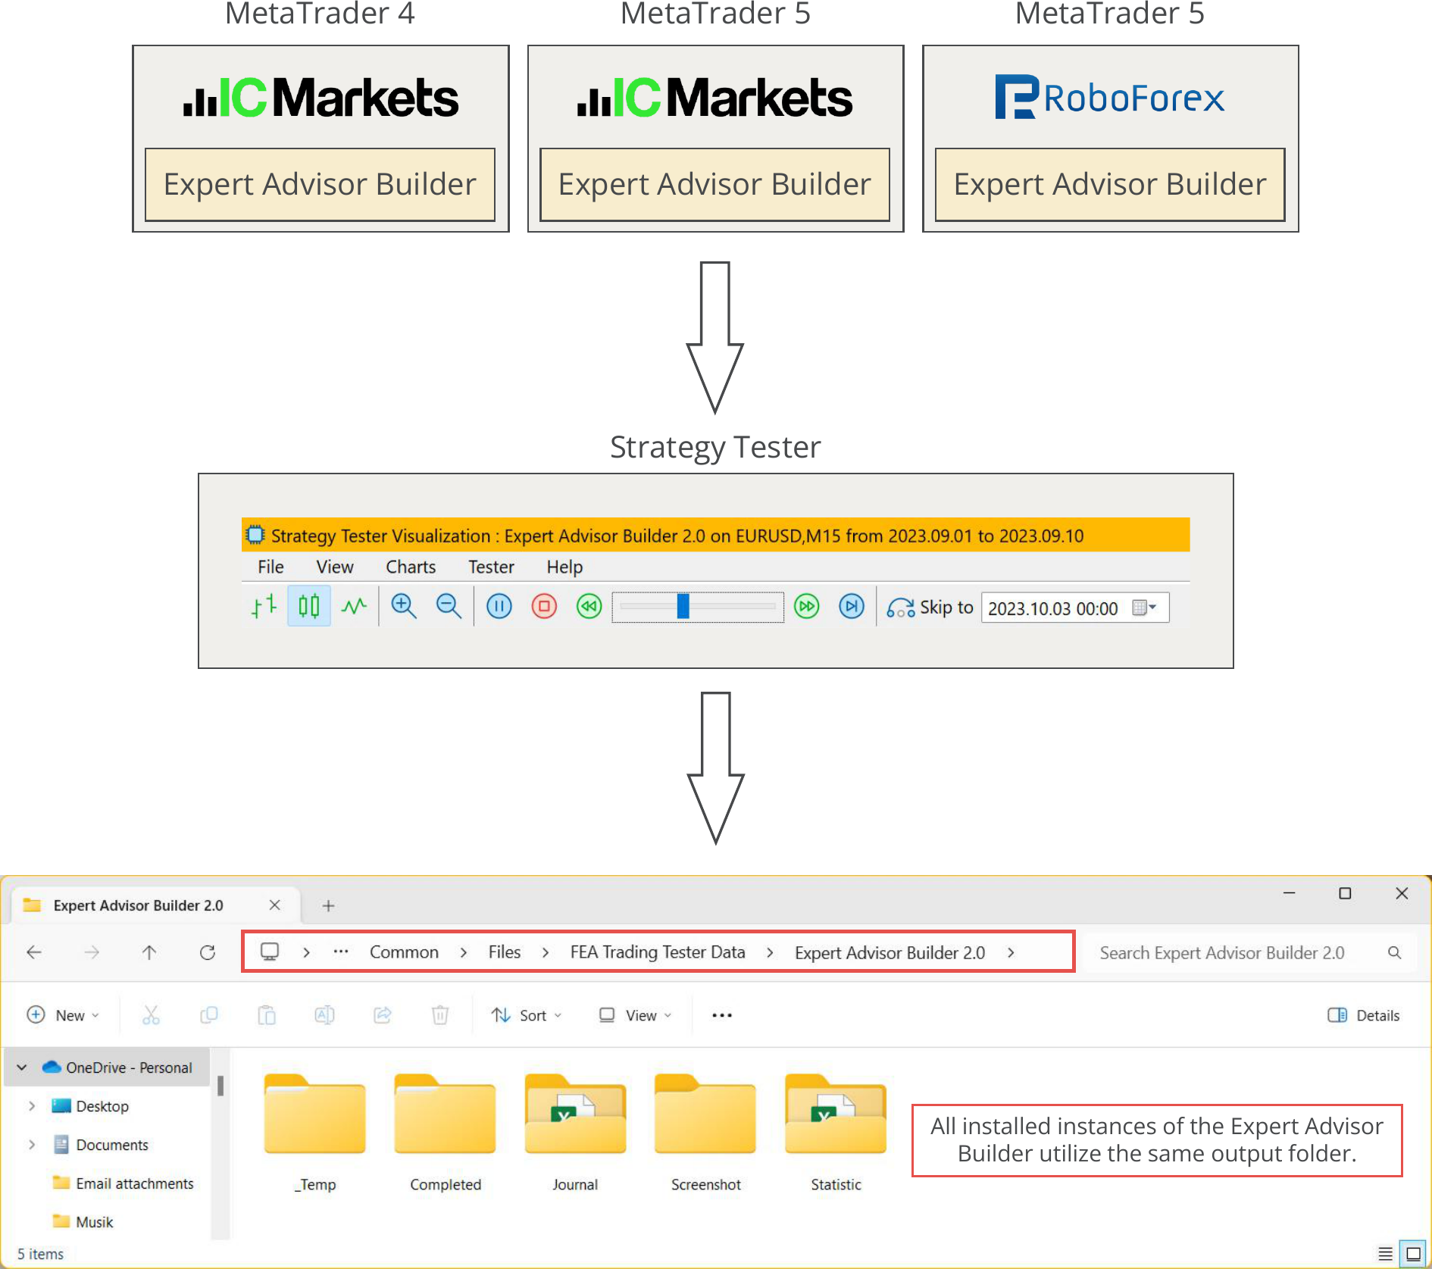The height and width of the screenshot is (1269, 1432).
Task: Collapse the OneDrive - Personal tree node
Action: pos(23,1067)
